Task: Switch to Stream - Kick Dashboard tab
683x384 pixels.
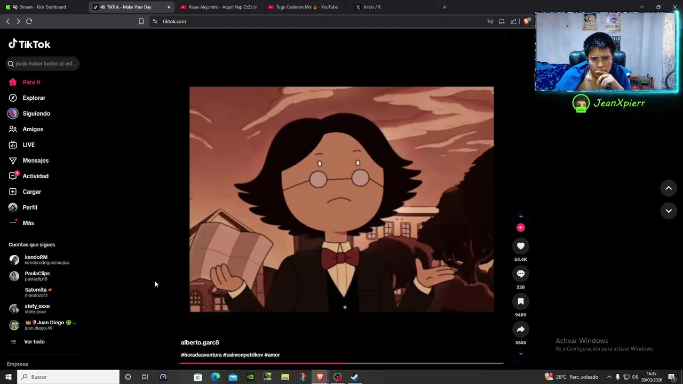Action: point(43,7)
